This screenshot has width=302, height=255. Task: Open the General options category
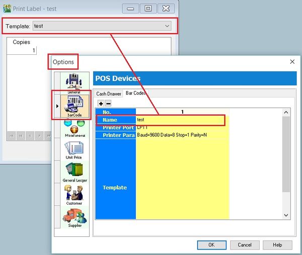pyautogui.click(x=74, y=82)
